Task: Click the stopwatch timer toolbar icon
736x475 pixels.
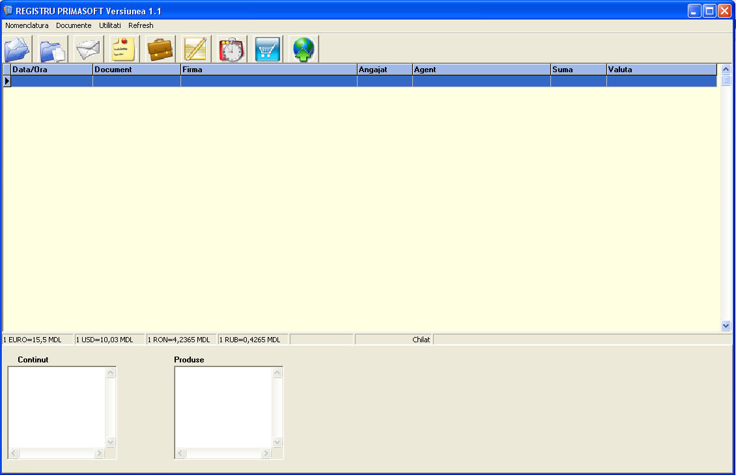Action: [x=232, y=49]
